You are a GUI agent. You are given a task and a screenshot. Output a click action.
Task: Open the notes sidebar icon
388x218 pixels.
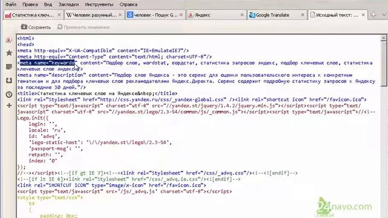[9, 67]
